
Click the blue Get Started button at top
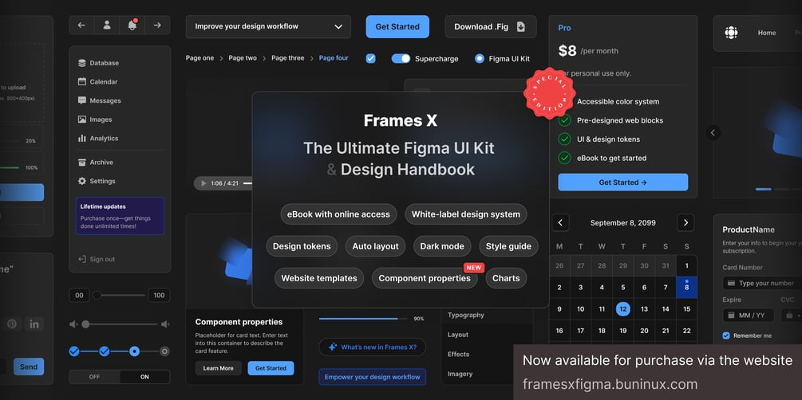397,26
